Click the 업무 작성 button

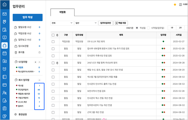tap(28, 17)
